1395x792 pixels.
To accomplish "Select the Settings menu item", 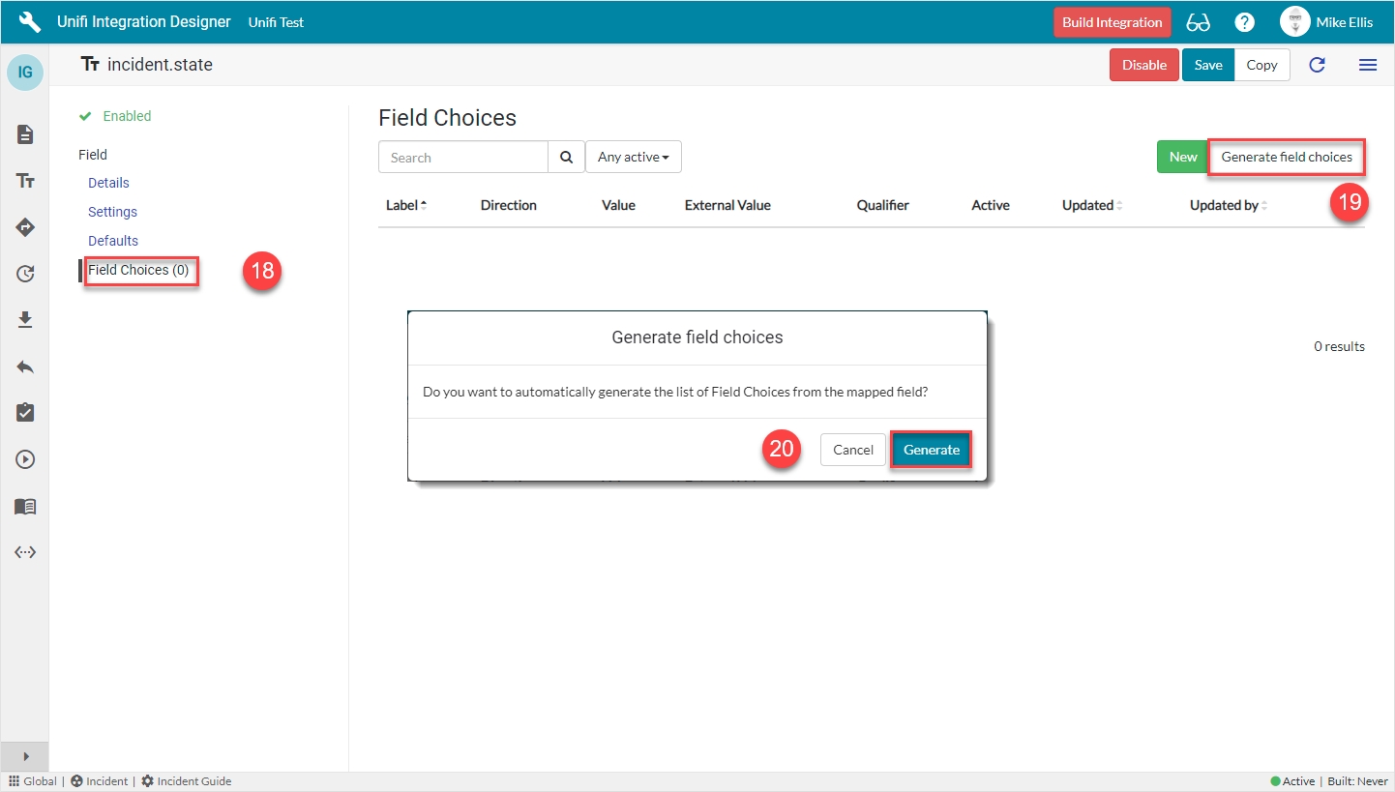I will click(x=112, y=212).
